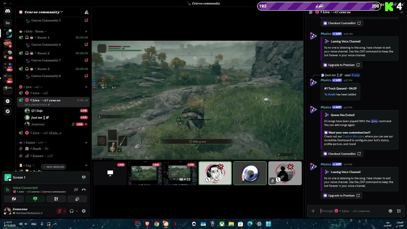407x229 pixels.
Task: Open Discord direct messages home
Action: pos(8,11)
